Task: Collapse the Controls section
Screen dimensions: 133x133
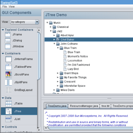Action: 3,127
